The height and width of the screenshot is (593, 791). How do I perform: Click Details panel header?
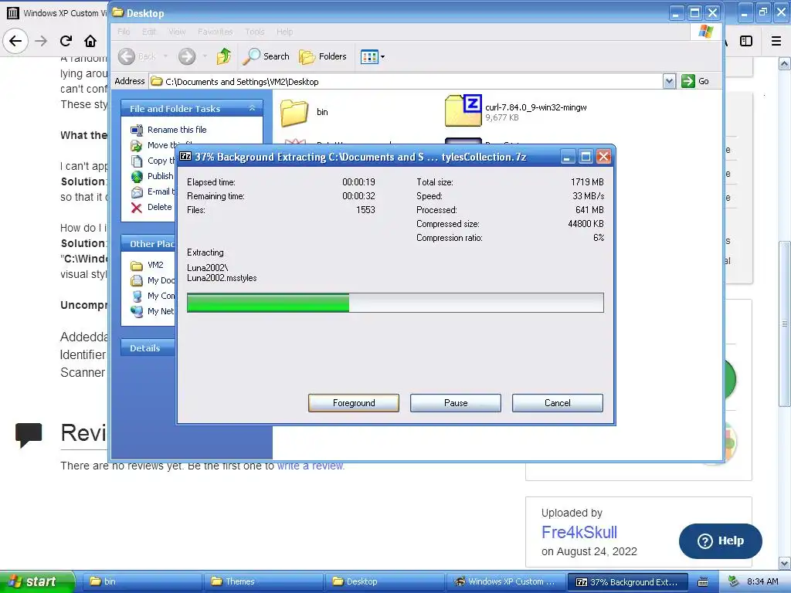click(x=148, y=348)
